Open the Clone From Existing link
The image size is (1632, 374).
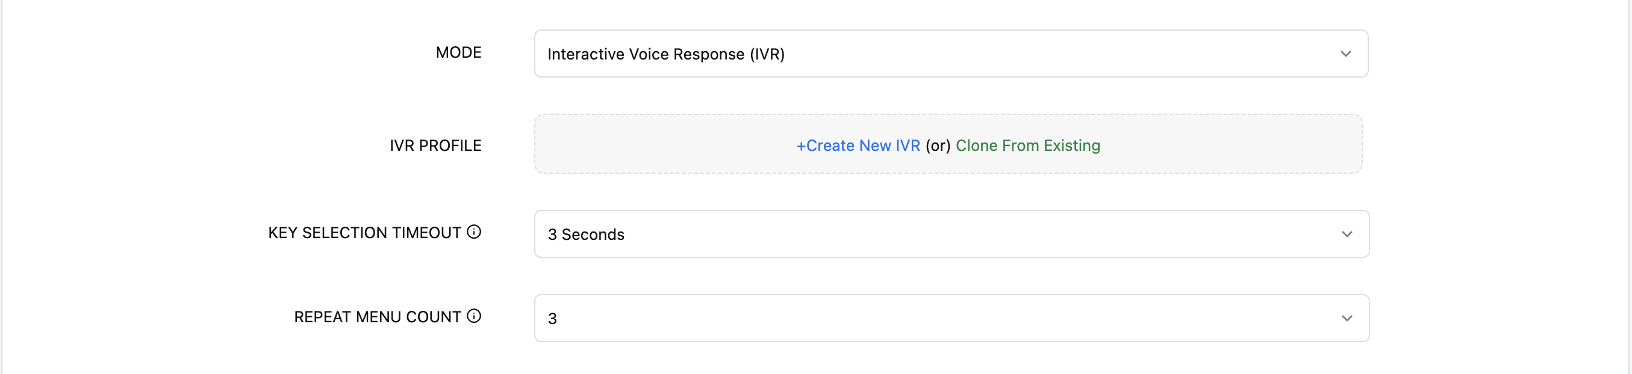coord(1027,146)
